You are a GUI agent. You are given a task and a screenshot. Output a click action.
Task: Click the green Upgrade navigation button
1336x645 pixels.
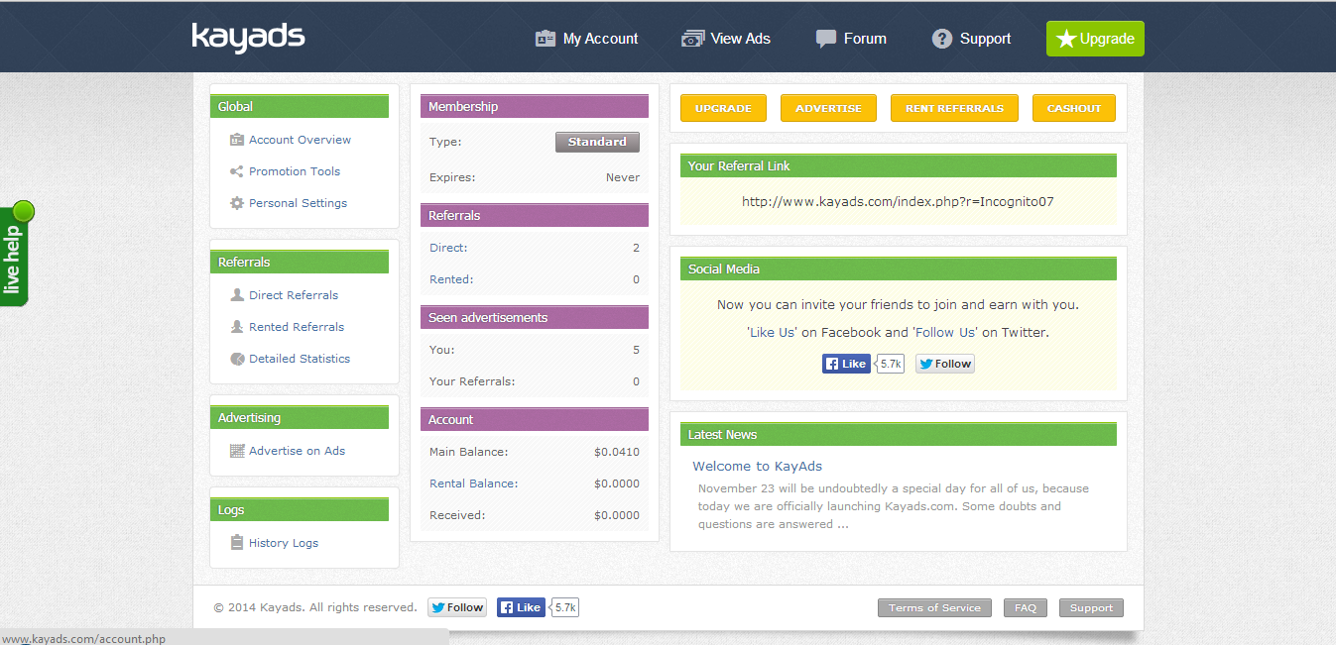[1095, 39]
